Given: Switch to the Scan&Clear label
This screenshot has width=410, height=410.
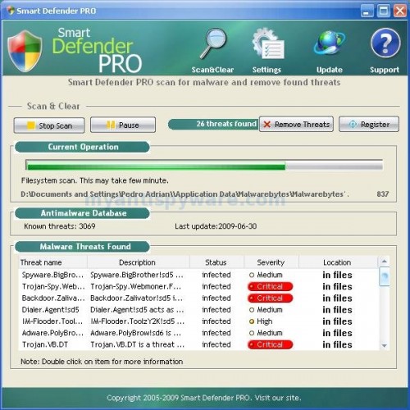Looking at the screenshot, I should tap(212, 70).
